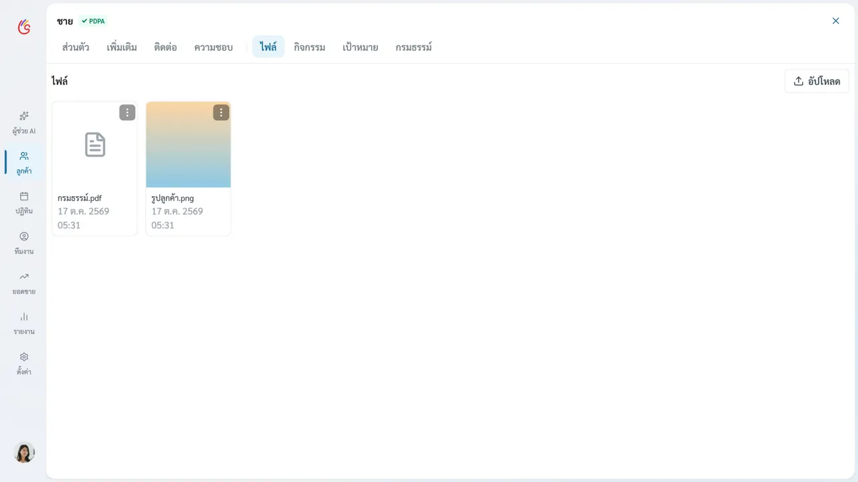Close the customer detail panel

click(836, 21)
